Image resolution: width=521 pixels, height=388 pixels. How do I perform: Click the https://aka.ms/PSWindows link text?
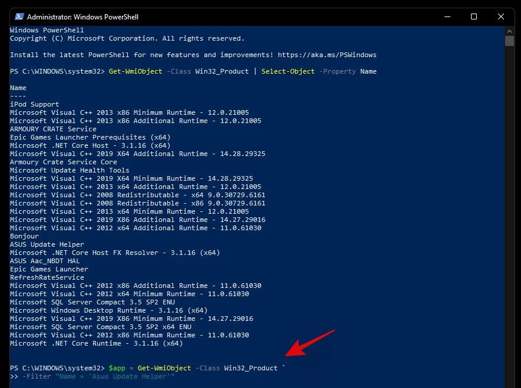click(x=327, y=55)
